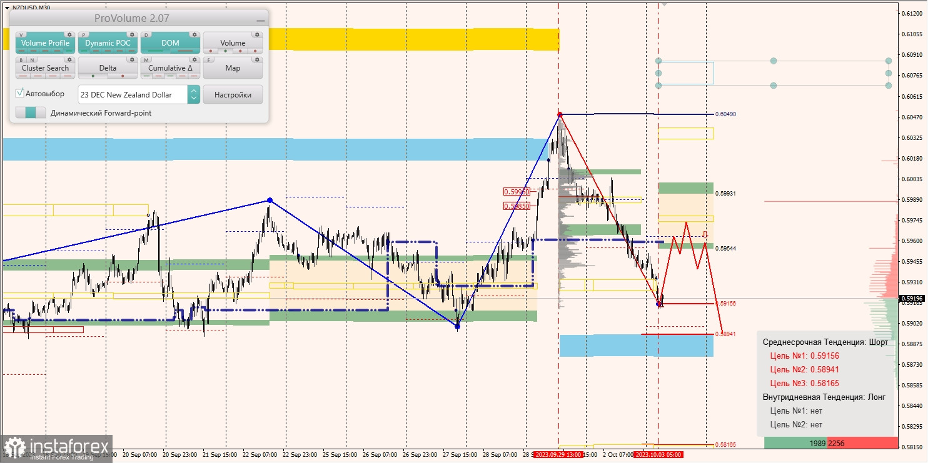928x463 pixels.
Task: Toggle the Dynamic POC indicator
Action: 108,42
